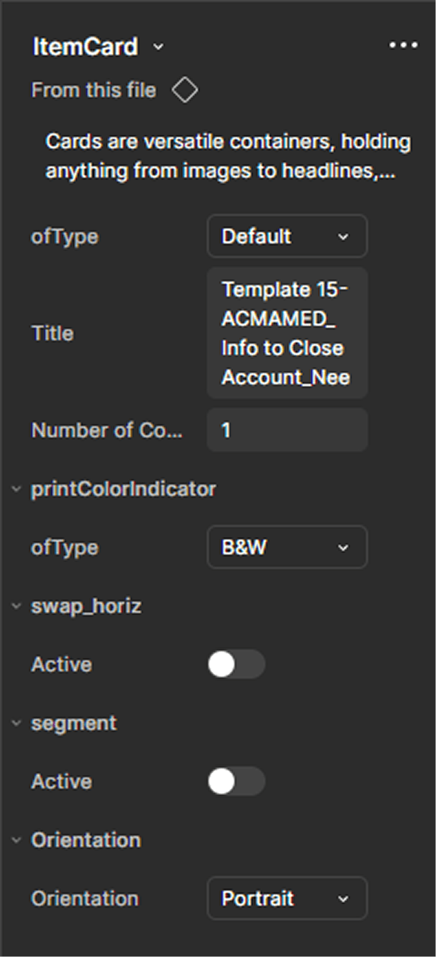Image resolution: width=436 pixels, height=957 pixels.
Task: Open the B&W print color dropdown
Action: click(x=286, y=547)
